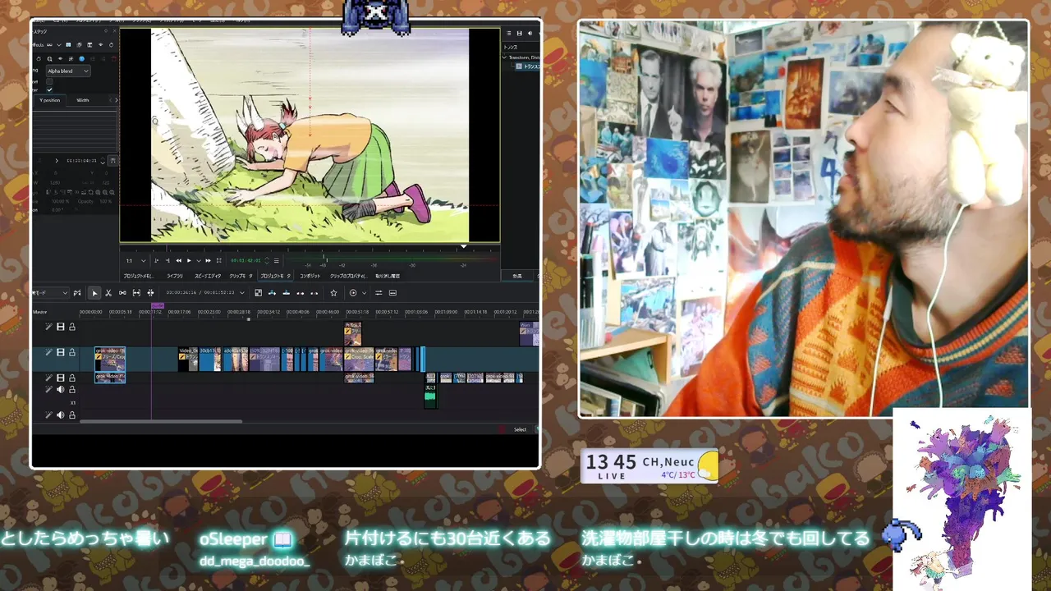Hide the highlighted video track
Screen dimensions: 1051x591
click(60, 353)
